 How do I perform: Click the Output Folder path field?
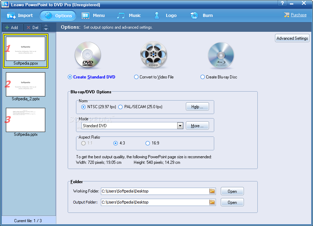point(155,202)
